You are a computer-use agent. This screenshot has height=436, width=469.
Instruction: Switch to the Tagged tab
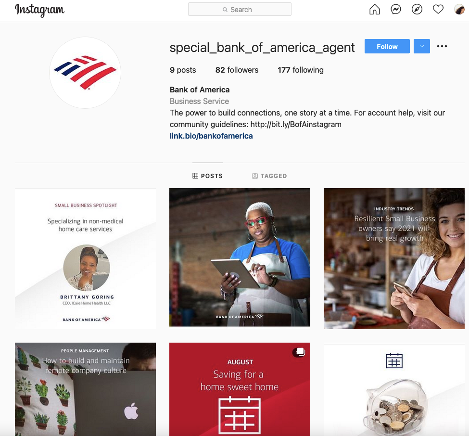[269, 176]
